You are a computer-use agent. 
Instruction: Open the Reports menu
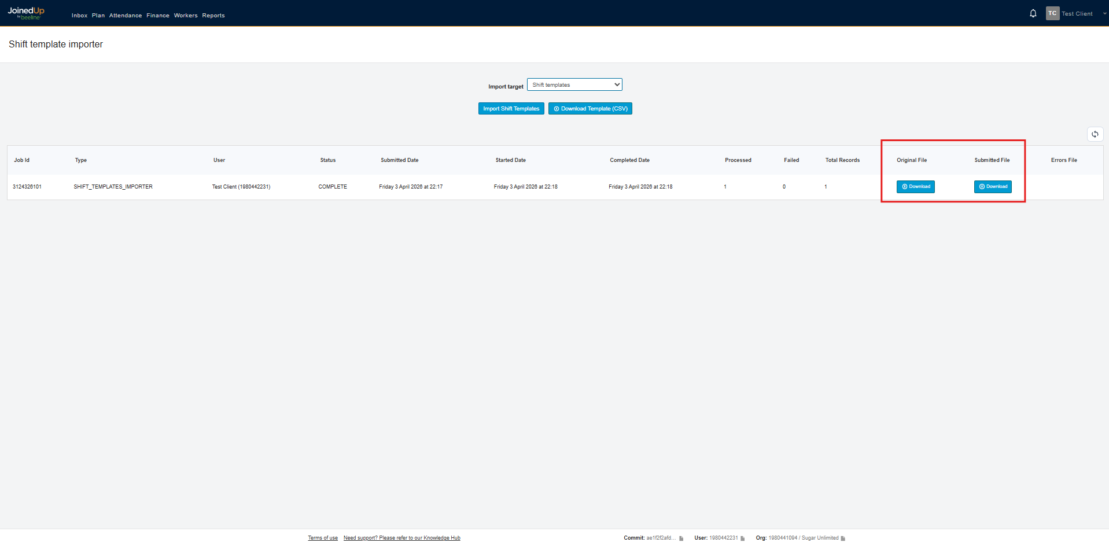pos(213,16)
